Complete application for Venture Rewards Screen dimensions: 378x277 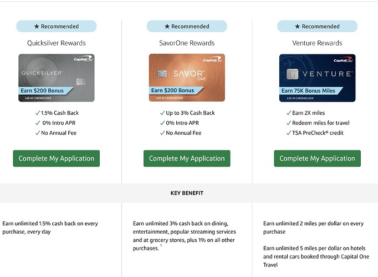(317, 158)
